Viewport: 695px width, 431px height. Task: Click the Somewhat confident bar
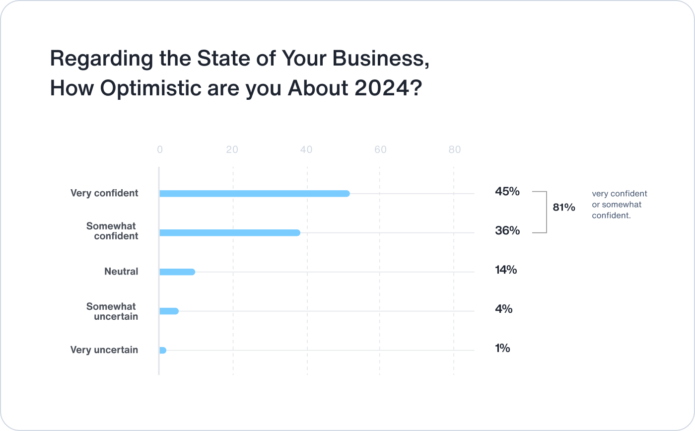[229, 233]
